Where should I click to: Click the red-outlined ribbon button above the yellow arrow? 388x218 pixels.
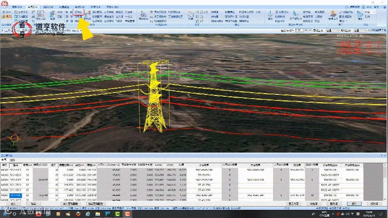79,12
